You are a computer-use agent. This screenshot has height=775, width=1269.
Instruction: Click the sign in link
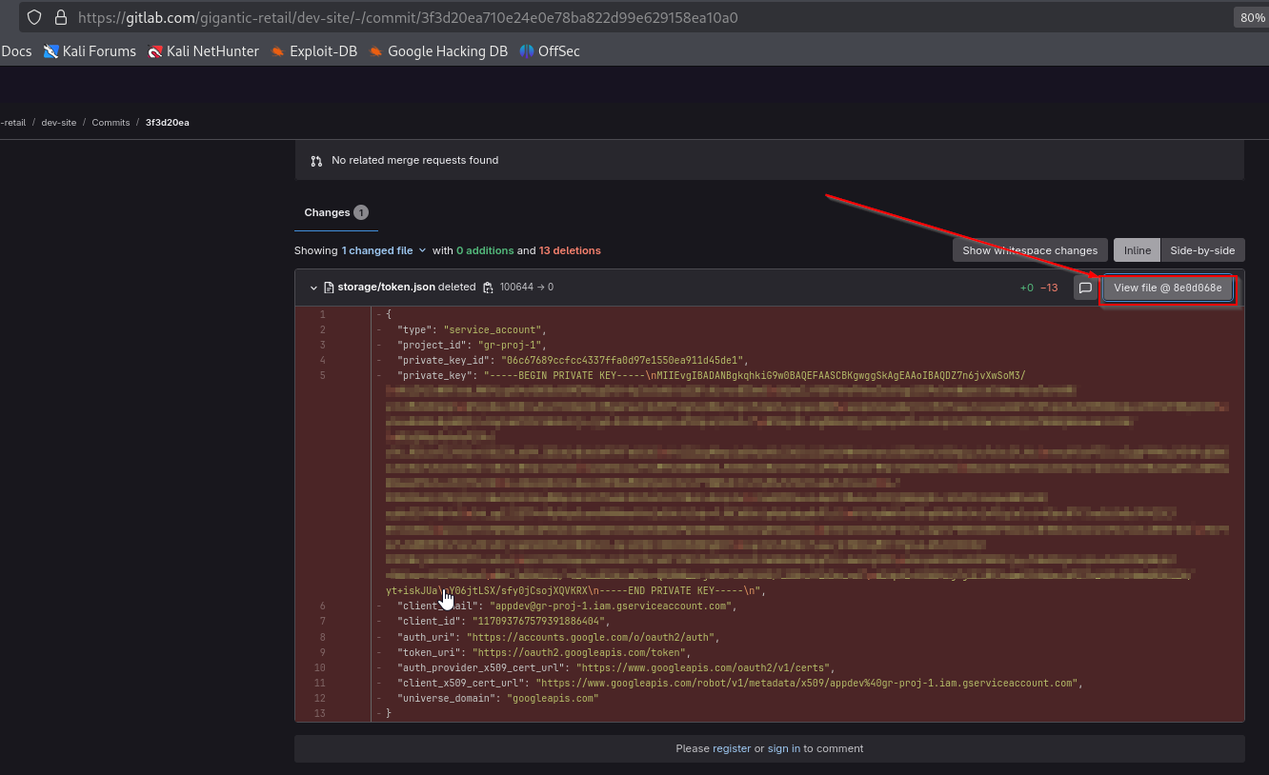click(784, 748)
